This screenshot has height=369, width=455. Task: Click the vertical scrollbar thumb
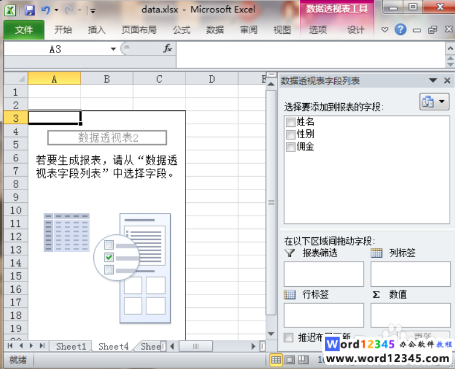coord(271,202)
